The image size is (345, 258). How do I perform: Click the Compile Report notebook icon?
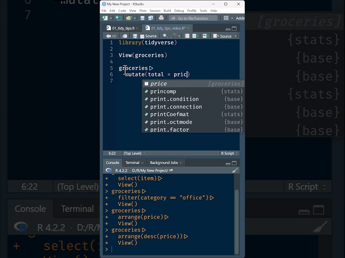tap(187, 36)
